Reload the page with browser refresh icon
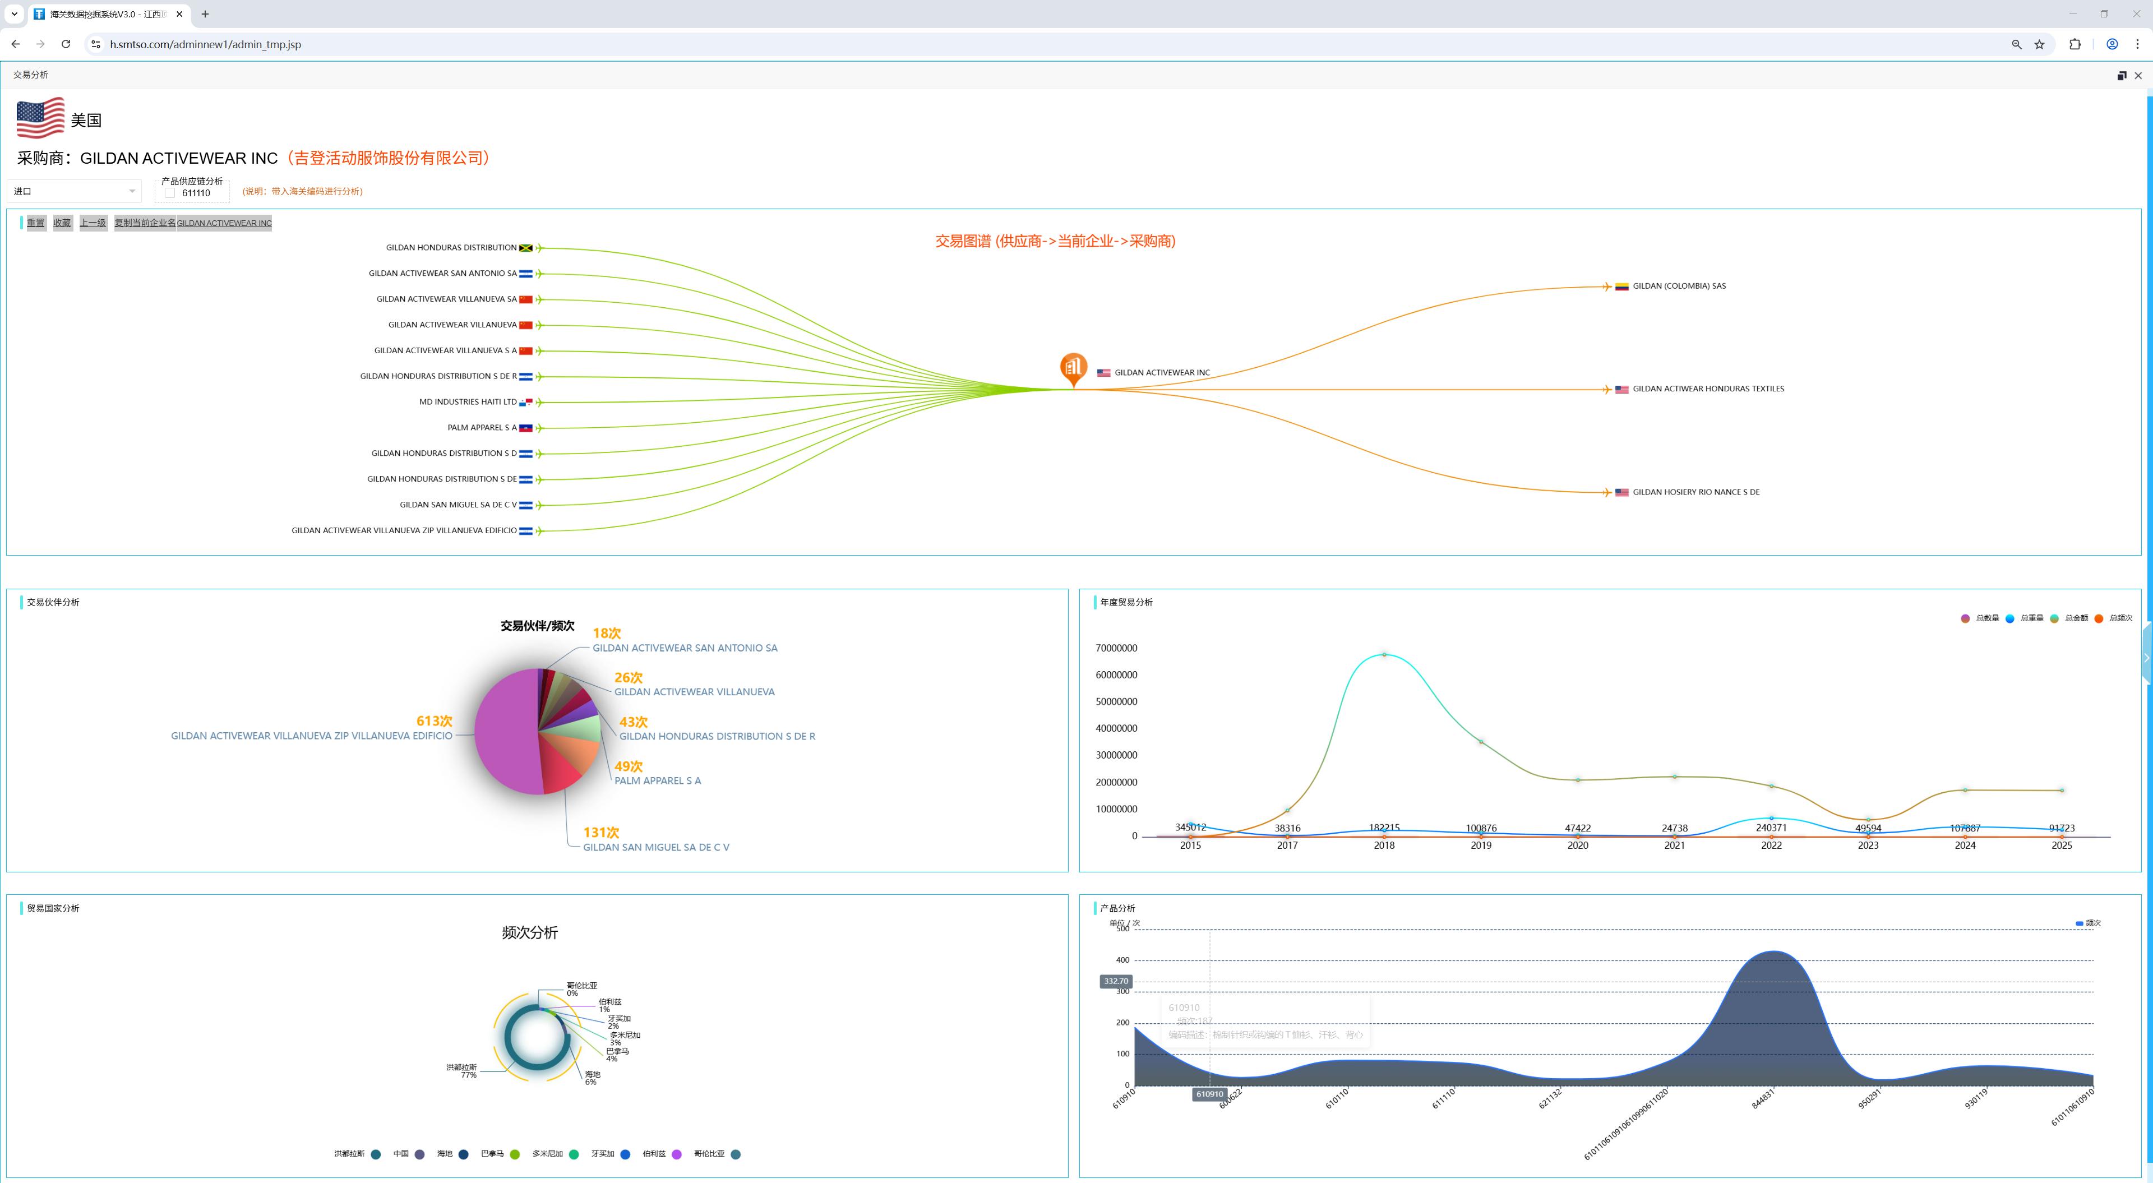This screenshot has height=1183, width=2153. pyautogui.click(x=65, y=44)
